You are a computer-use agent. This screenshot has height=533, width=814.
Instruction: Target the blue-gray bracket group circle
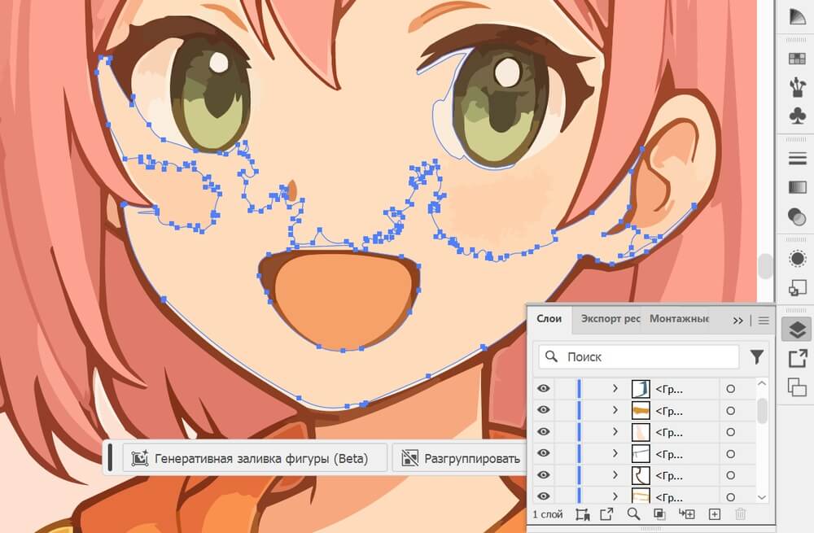coord(730,389)
